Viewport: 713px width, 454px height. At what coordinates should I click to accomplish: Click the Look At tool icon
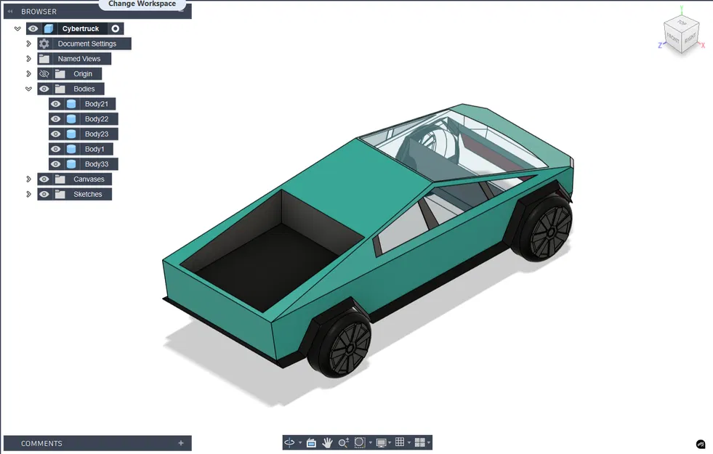tap(310, 442)
